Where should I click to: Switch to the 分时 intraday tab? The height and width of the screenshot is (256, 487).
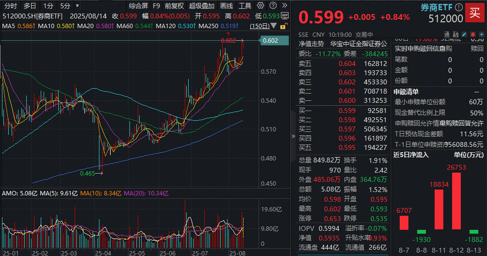click(10, 6)
